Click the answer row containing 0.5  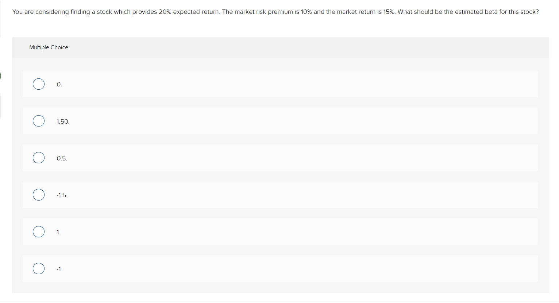[255, 158]
